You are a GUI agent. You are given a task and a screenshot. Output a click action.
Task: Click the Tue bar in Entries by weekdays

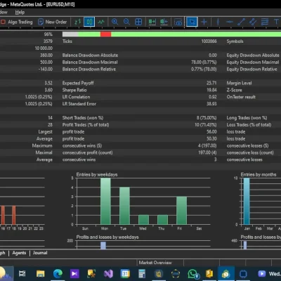[124, 206]
